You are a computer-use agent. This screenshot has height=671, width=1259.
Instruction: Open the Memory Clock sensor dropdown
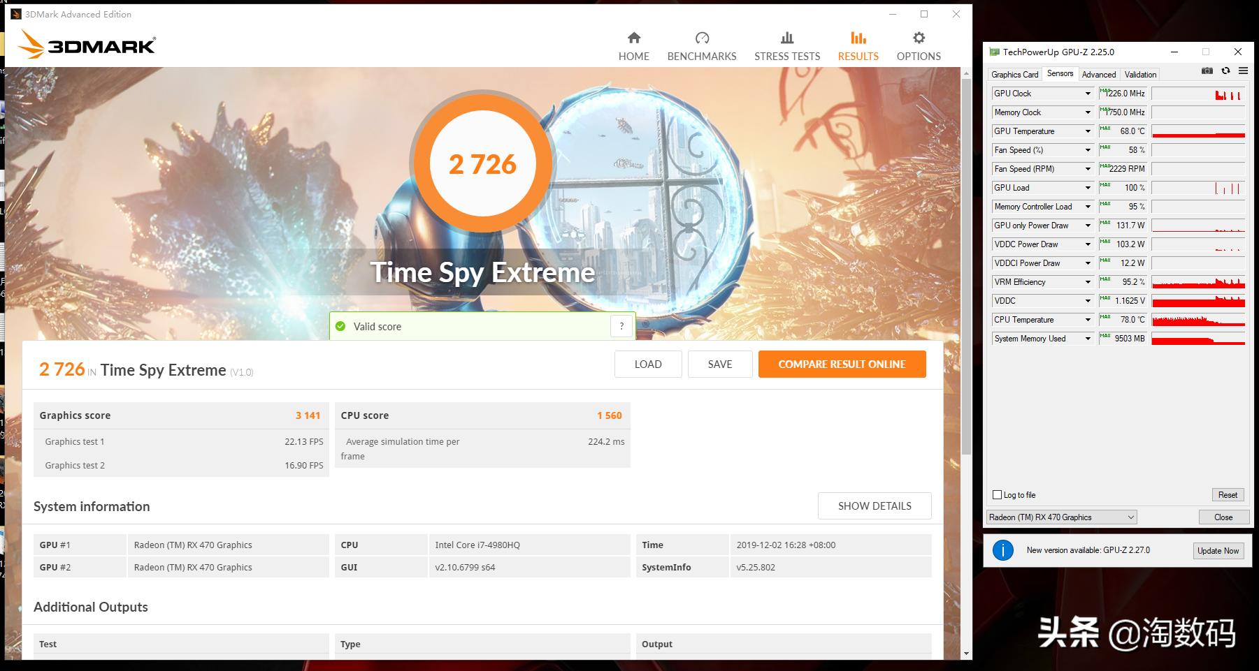1088,112
